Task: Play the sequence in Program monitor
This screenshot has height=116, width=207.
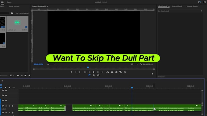Action: tap(94, 72)
